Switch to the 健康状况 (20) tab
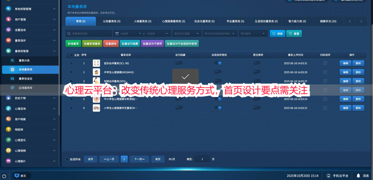The width and height of the screenshot is (373, 180). coord(328,21)
